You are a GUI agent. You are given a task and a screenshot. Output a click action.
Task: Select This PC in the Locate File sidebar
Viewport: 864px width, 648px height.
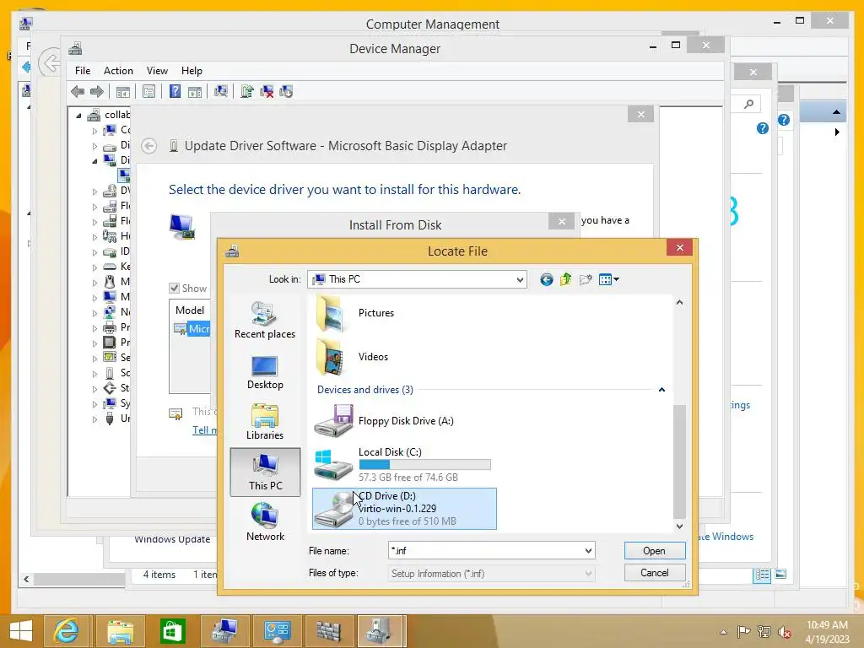[265, 472]
